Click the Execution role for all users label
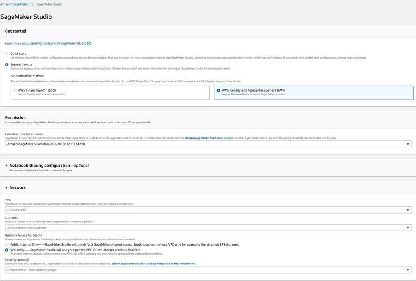Image resolution: width=416 pixels, height=281 pixels. [24, 134]
